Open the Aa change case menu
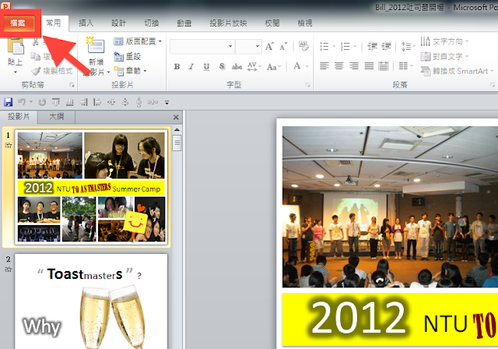This screenshot has width=498, height=349. click(274, 67)
